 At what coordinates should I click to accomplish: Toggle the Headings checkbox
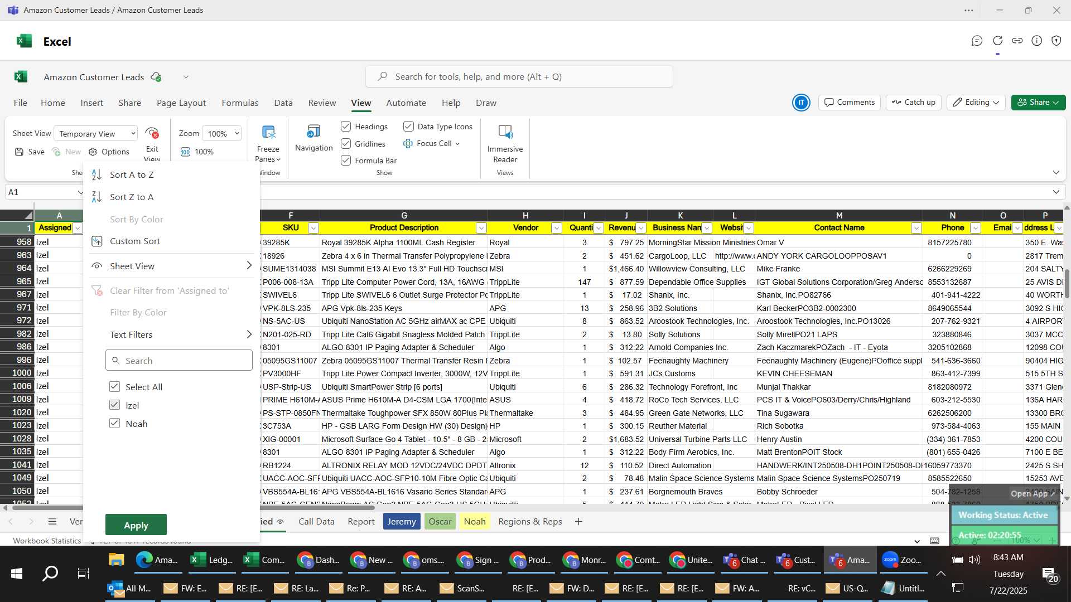[x=346, y=127]
